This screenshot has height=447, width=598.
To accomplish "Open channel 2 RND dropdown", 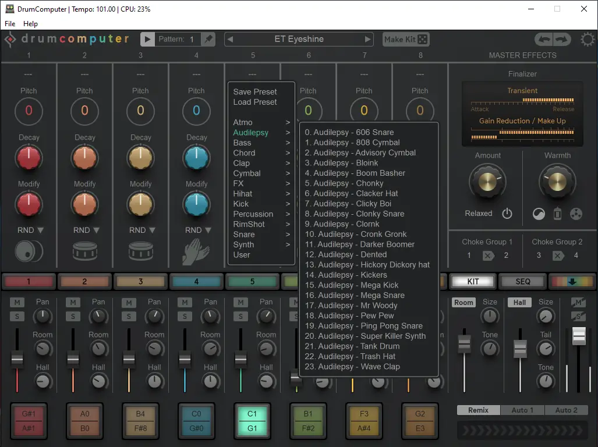I will coord(87,230).
